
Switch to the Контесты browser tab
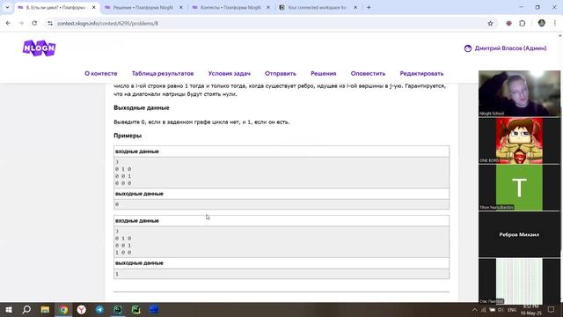[x=230, y=8]
